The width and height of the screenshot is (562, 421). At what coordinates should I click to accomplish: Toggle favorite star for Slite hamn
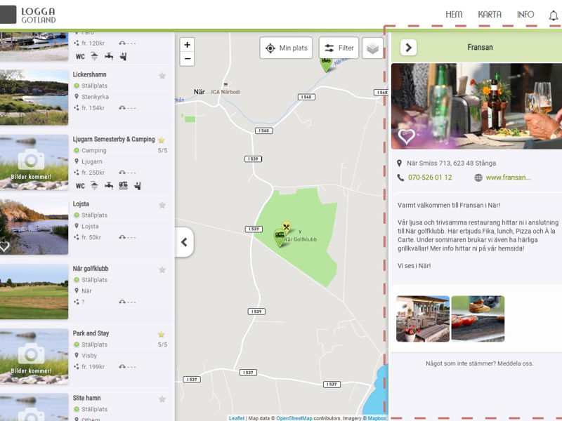click(x=162, y=399)
